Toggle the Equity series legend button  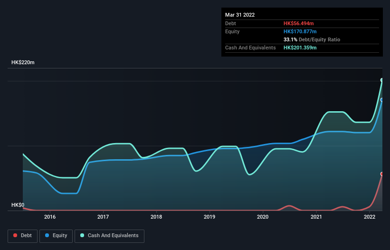[x=56, y=236]
